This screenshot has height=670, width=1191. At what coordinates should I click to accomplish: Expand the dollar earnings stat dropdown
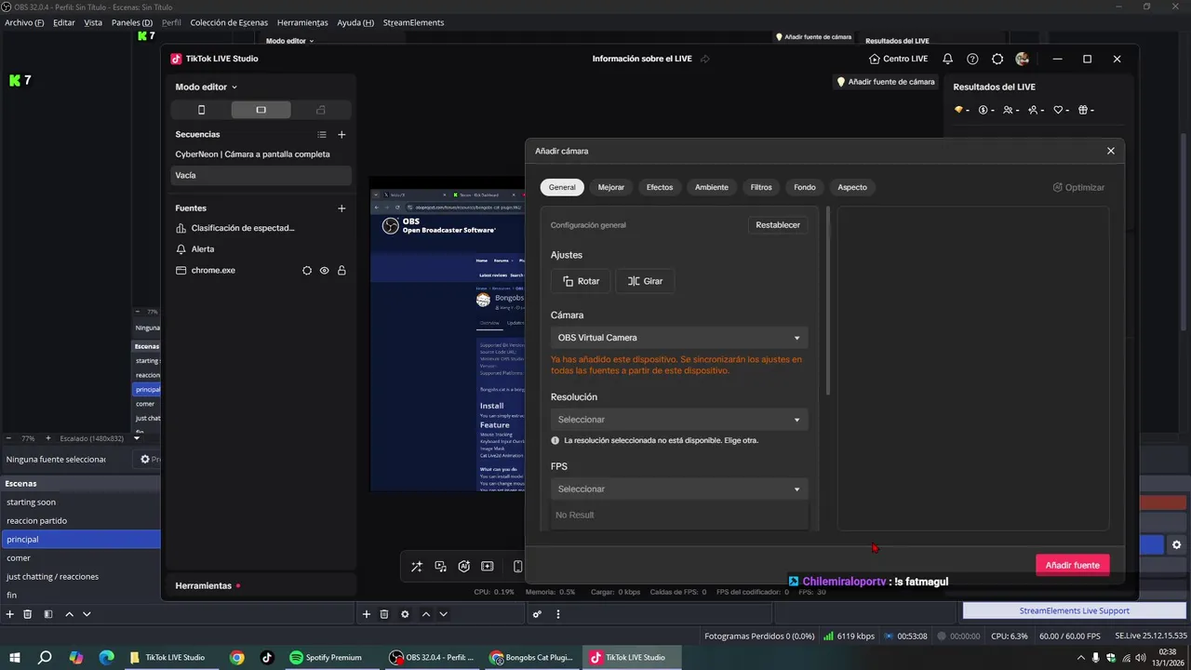click(987, 110)
